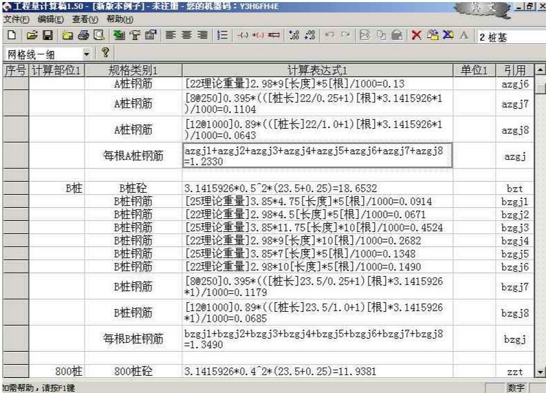Screen dimensions: 546x393
Task: Click the zzt reference cell
Action: [514, 372]
